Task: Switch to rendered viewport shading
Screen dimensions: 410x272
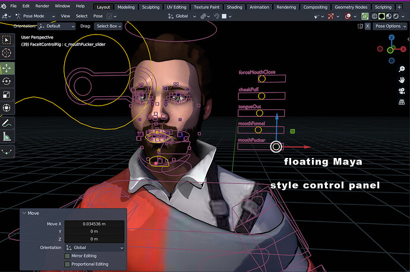Action: 396,17
